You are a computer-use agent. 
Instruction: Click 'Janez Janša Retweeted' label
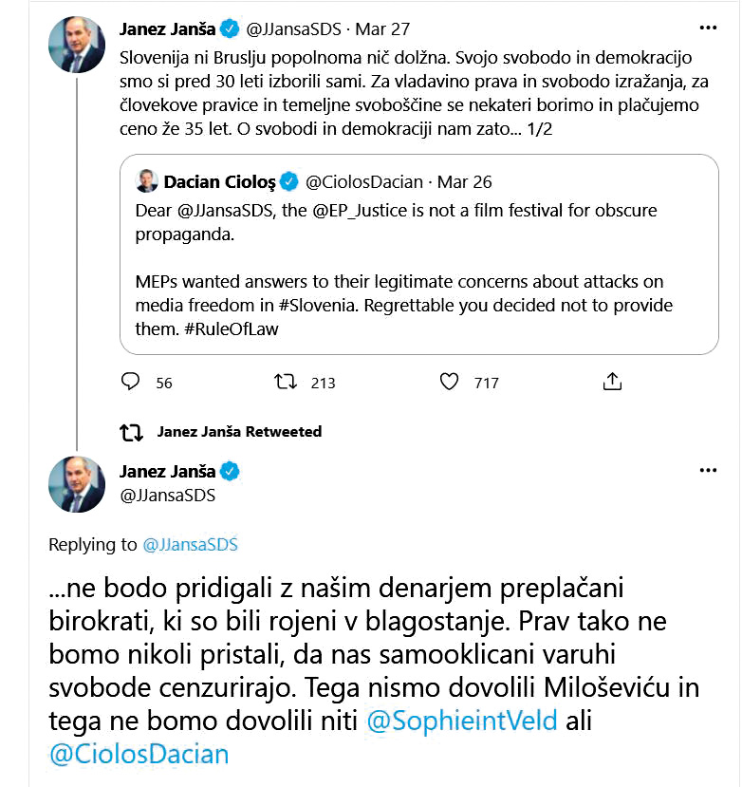[x=239, y=432]
